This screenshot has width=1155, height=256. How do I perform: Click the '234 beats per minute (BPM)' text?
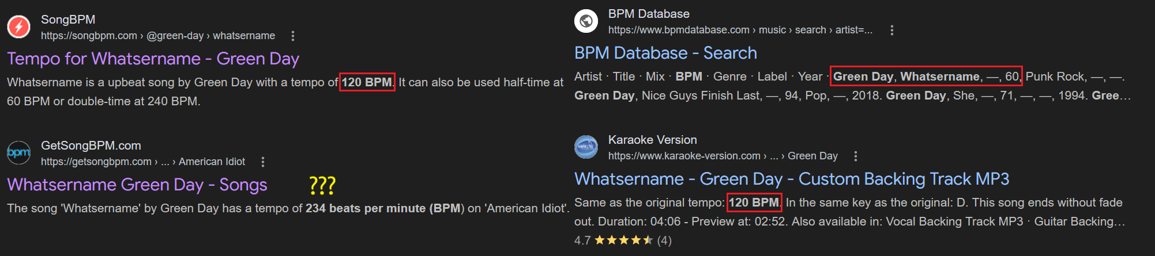pyautogui.click(x=385, y=208)
